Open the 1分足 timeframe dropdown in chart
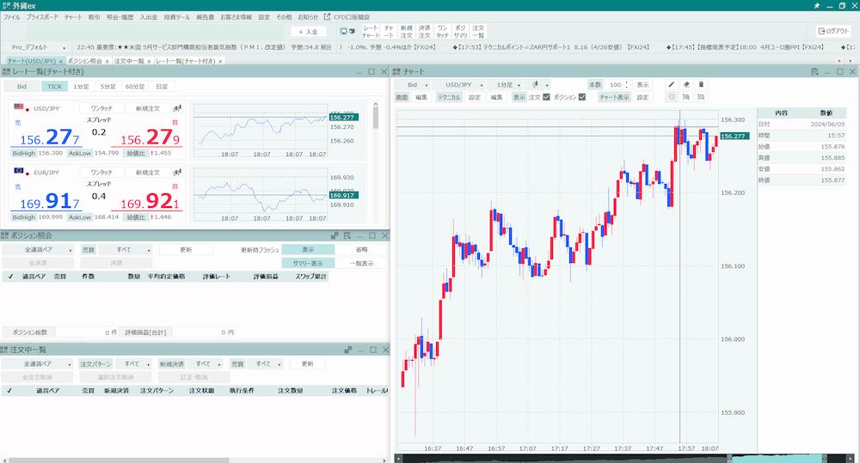This screenshot has width=860, height=463. 506,85
